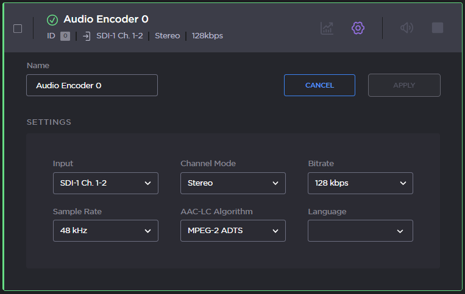Click the Stereo summary label in header

[x=167, y=36]
